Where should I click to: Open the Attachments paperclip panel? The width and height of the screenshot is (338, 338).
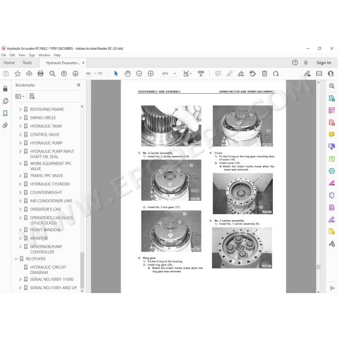[5, 126]
